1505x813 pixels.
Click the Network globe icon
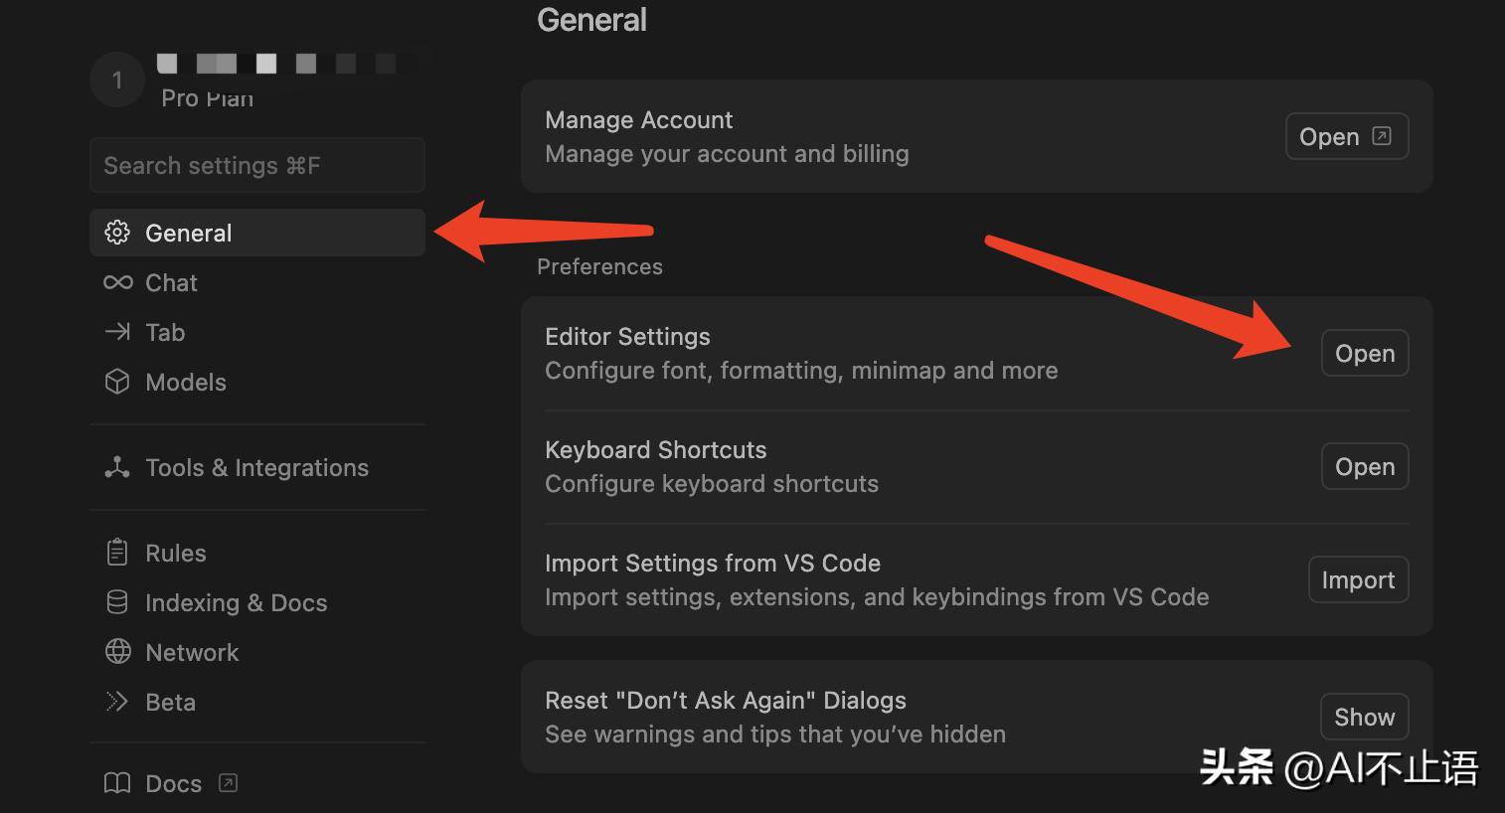pos(117,652)
